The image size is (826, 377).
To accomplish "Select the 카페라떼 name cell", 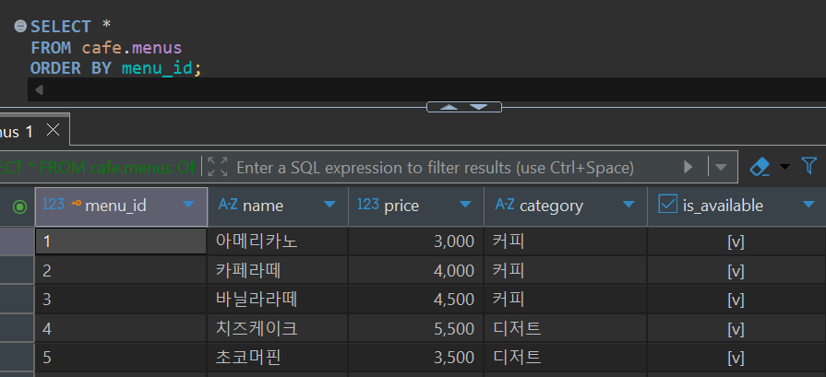I will tap(278, 270).
